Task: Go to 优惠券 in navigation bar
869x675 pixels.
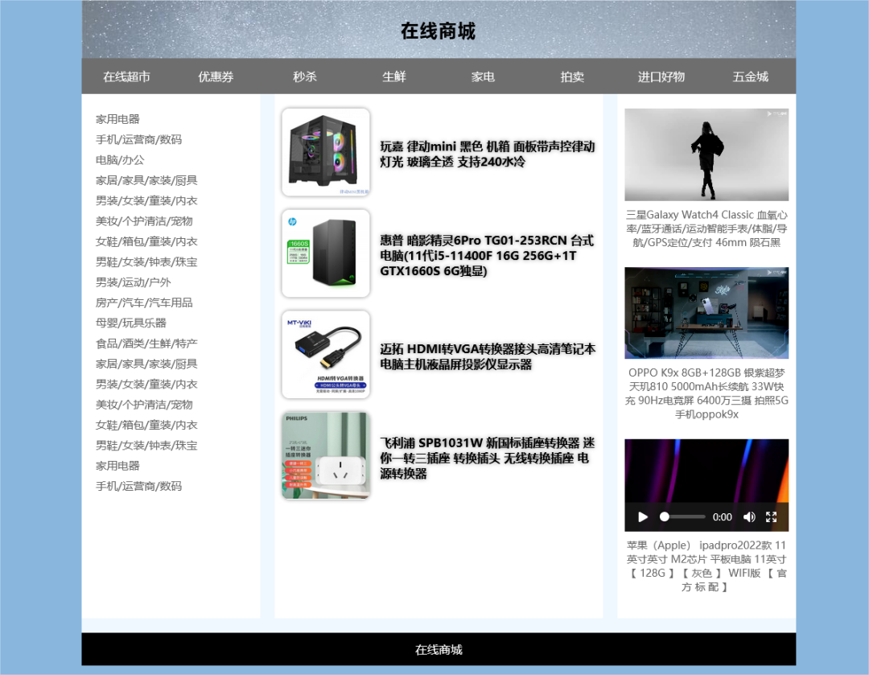Action: point(216,76)
